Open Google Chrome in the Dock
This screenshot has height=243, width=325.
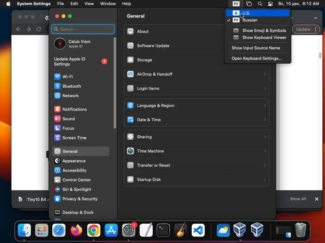[94, 230]
